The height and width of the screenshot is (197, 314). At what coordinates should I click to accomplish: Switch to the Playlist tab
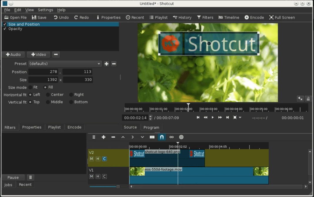pyautogui.click(x=54, y=127)
